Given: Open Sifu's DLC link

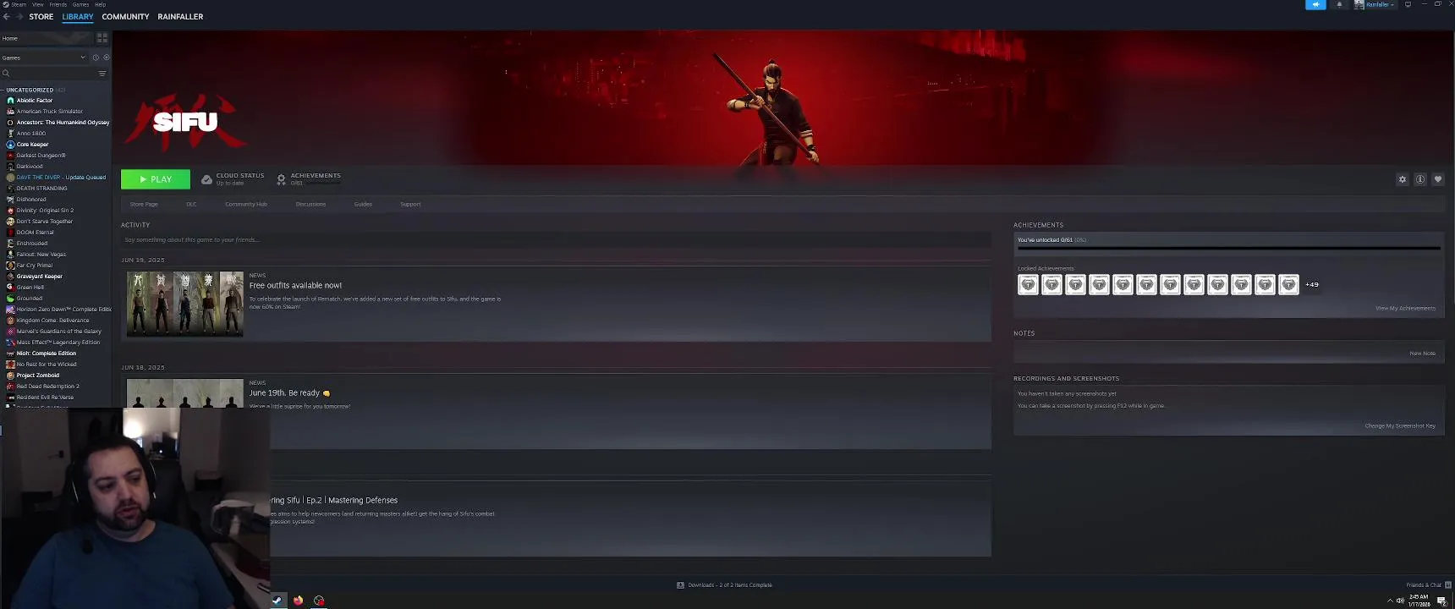Looking at the screenshot, I should 191,204.
